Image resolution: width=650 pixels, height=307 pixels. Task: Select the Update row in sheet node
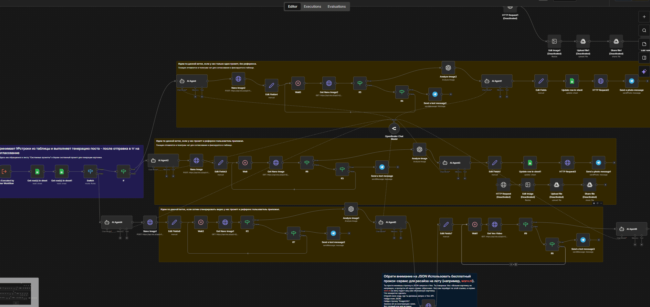pyautogui.click(x=572, y=81)
